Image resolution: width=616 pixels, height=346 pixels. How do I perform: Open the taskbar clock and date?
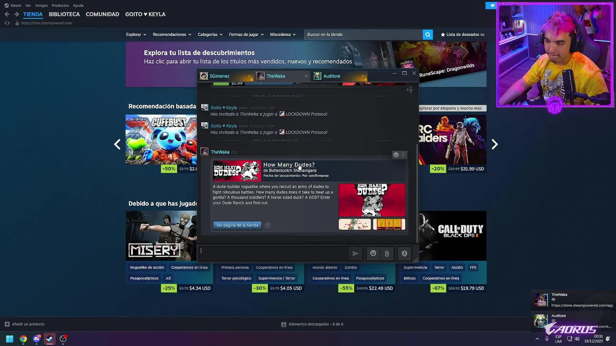point(594,339)
